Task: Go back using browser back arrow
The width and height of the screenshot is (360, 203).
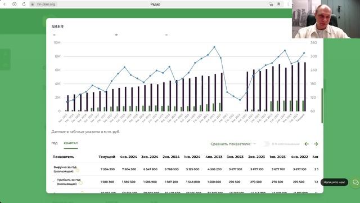Action: (4, 4)
